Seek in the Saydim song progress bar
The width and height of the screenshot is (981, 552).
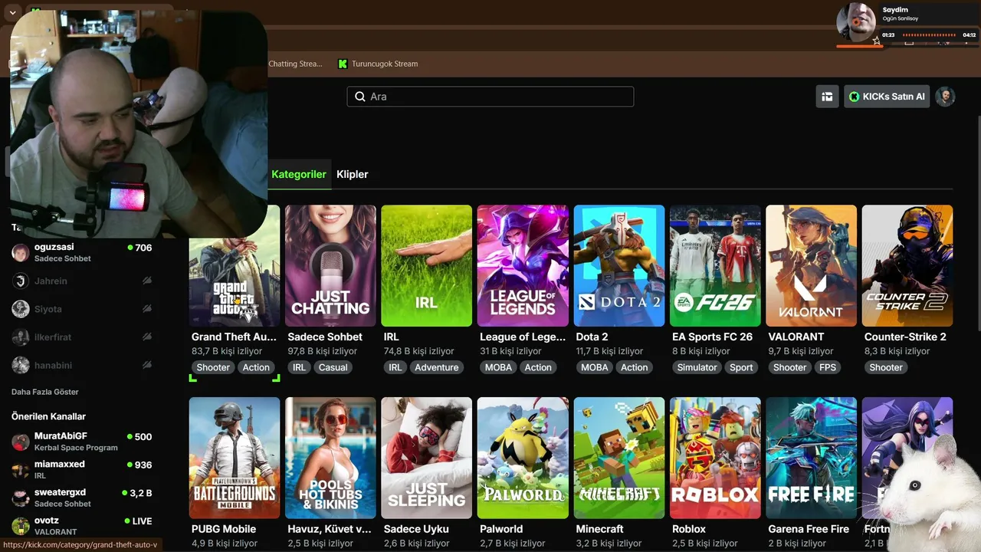929,34
